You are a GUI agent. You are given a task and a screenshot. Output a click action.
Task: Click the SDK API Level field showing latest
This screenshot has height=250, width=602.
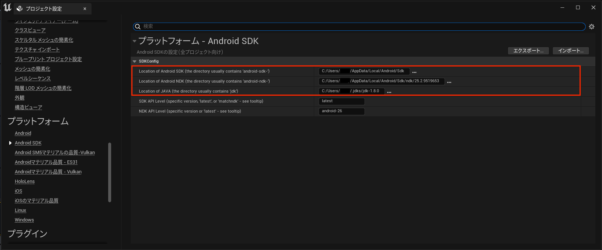[x=342, y=101]
